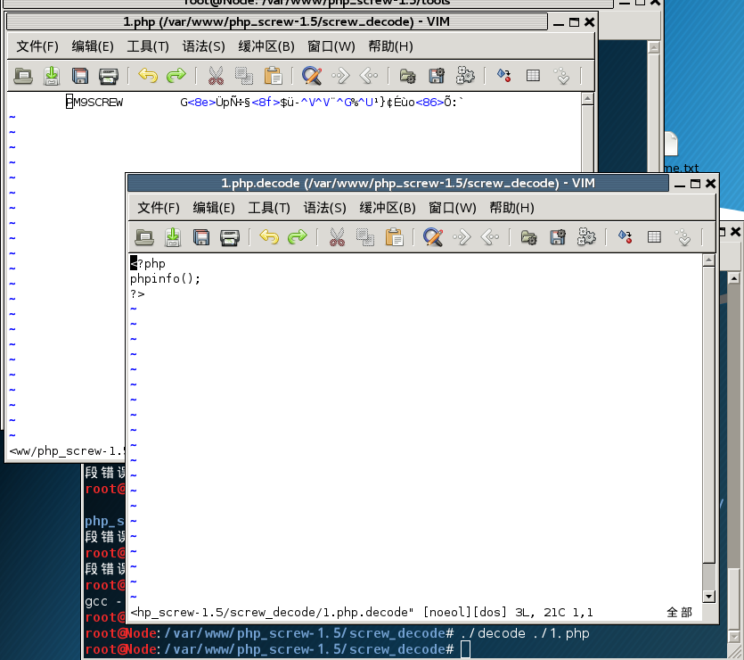Viewport: 744px width, 660px height.
Task: Open 语法(S) menu in 1.php.decode window
Action: (324, 208)
